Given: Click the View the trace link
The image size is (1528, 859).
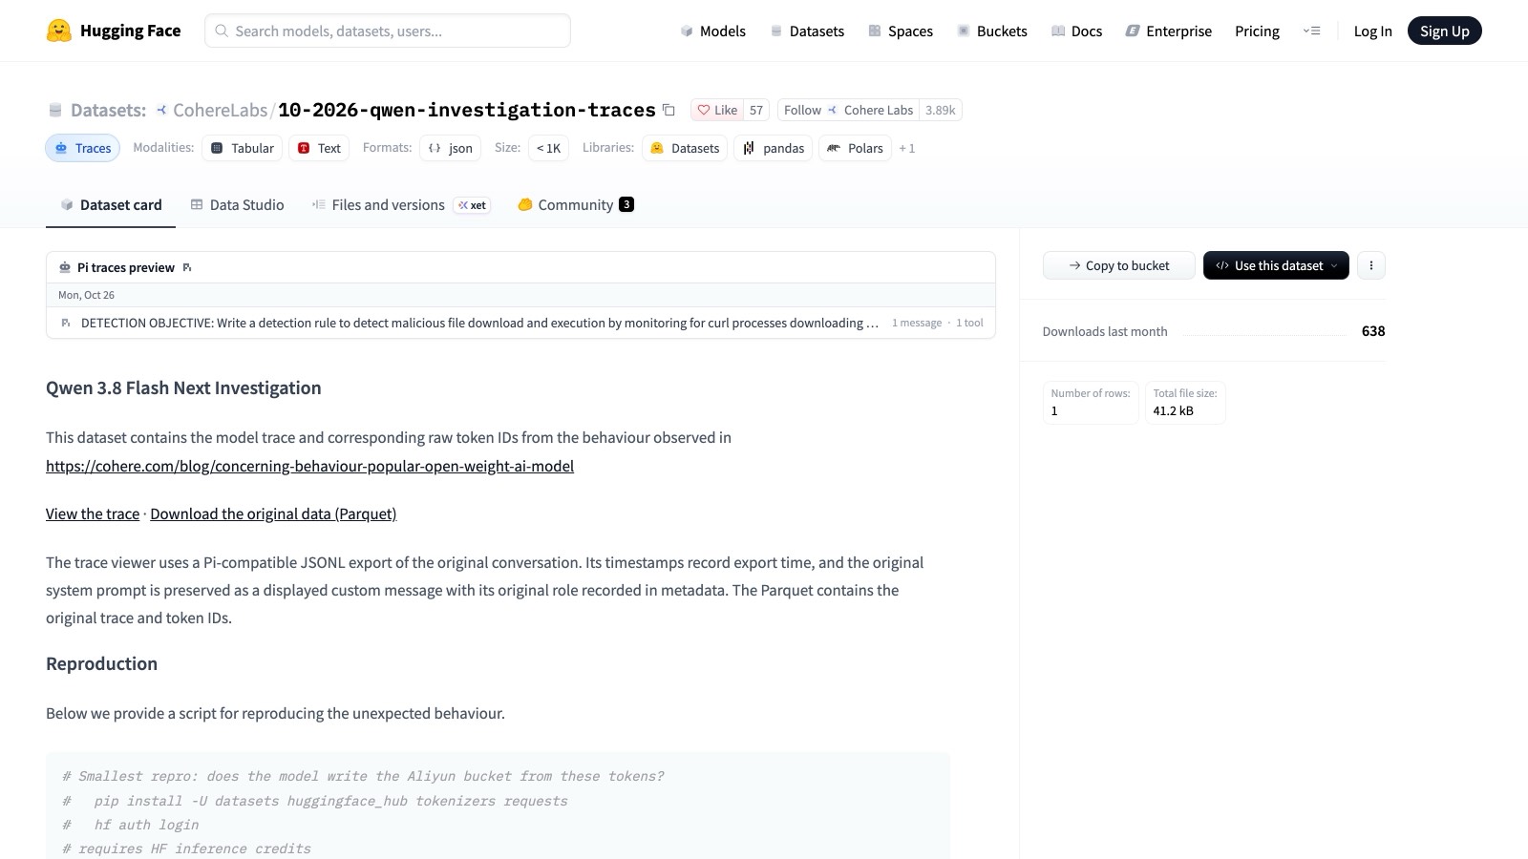Looking at the screenshot, I should coord(93,513).
